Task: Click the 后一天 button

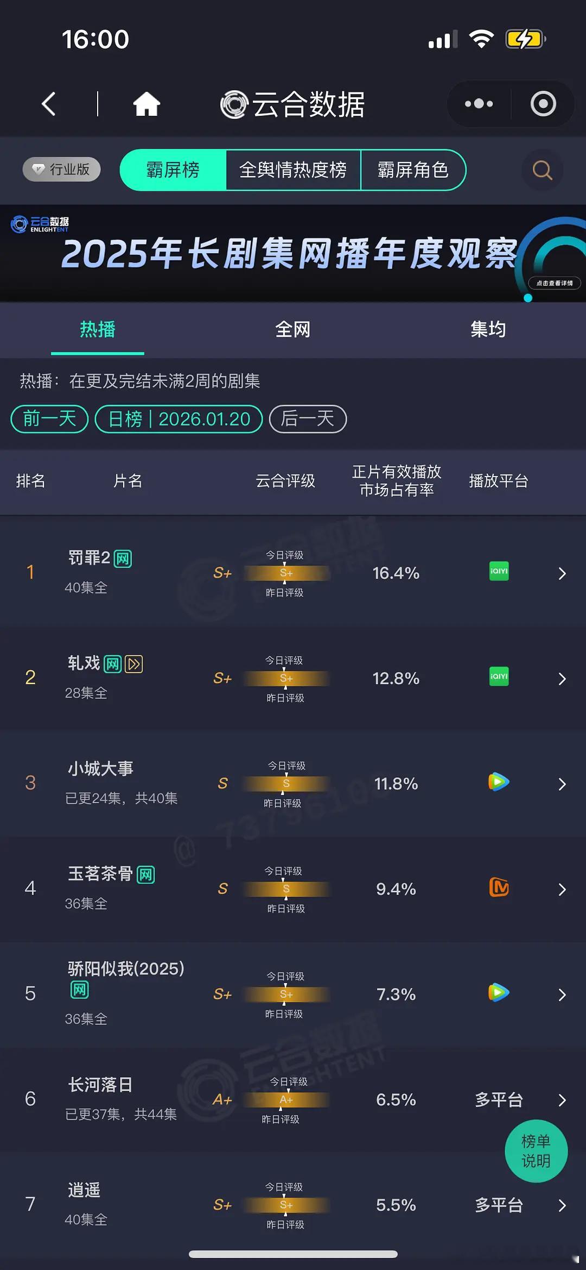Action: pos(307,418)
